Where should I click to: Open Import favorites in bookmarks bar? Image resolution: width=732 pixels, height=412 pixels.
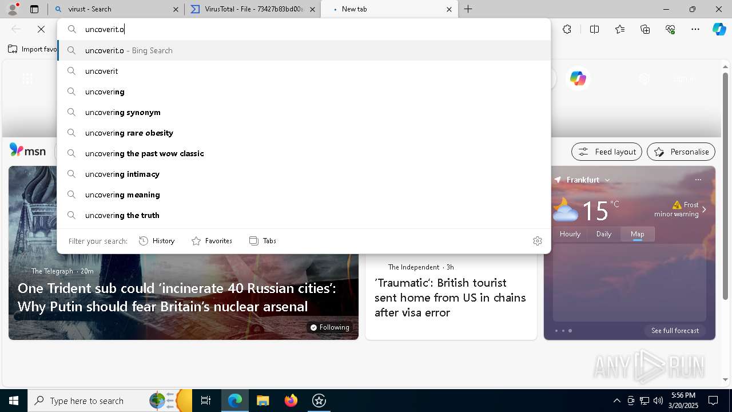33,49
